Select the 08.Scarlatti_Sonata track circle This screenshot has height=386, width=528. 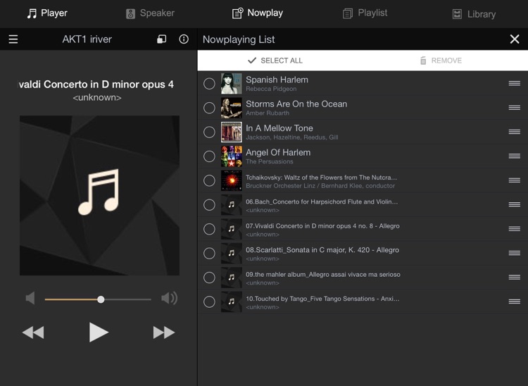pos(209,254)
